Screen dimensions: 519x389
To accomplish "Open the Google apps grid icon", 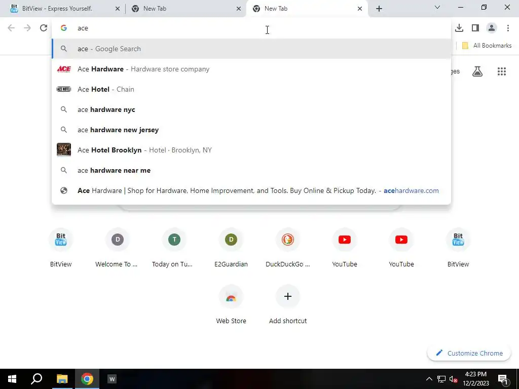I will point(502,71).
